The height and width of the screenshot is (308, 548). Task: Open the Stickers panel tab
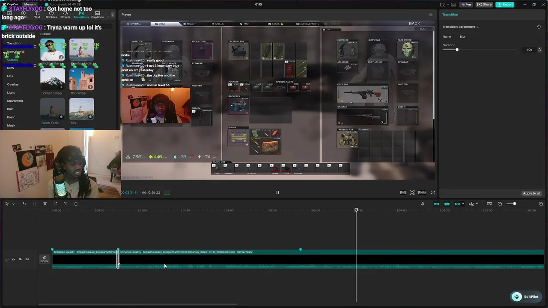(x=51, y=15)
